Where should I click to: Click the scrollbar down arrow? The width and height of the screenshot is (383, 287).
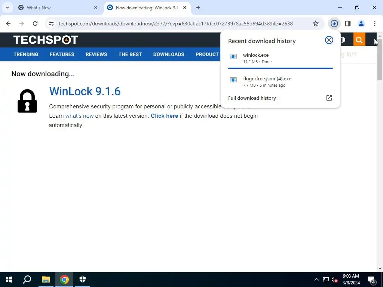point(380,269)
